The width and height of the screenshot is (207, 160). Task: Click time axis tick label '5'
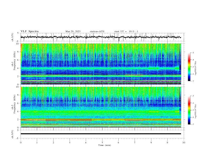tap(102, 142)
